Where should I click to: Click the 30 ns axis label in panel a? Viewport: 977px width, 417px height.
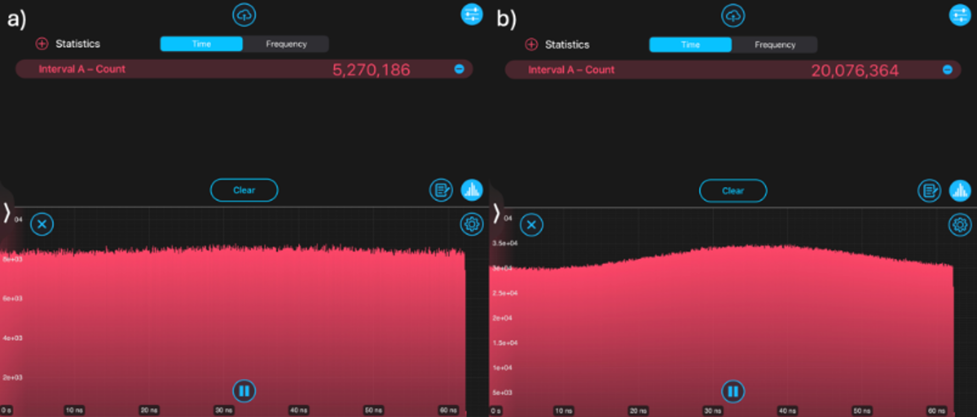pyautogui.click(x=224, y=410)
